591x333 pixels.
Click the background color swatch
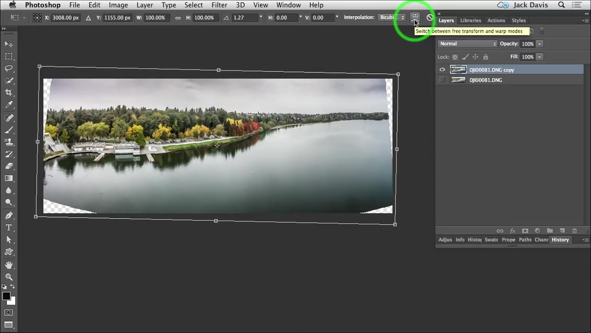coord(12,300)
